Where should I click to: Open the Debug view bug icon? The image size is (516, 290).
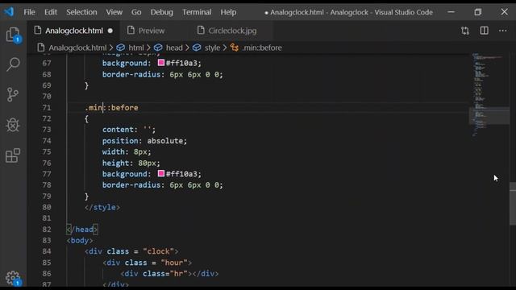(13, 125)
